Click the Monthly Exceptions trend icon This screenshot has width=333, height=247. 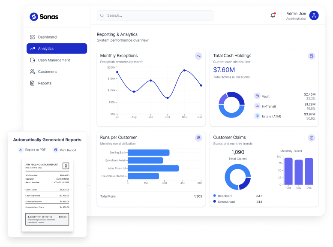point(198,56)
